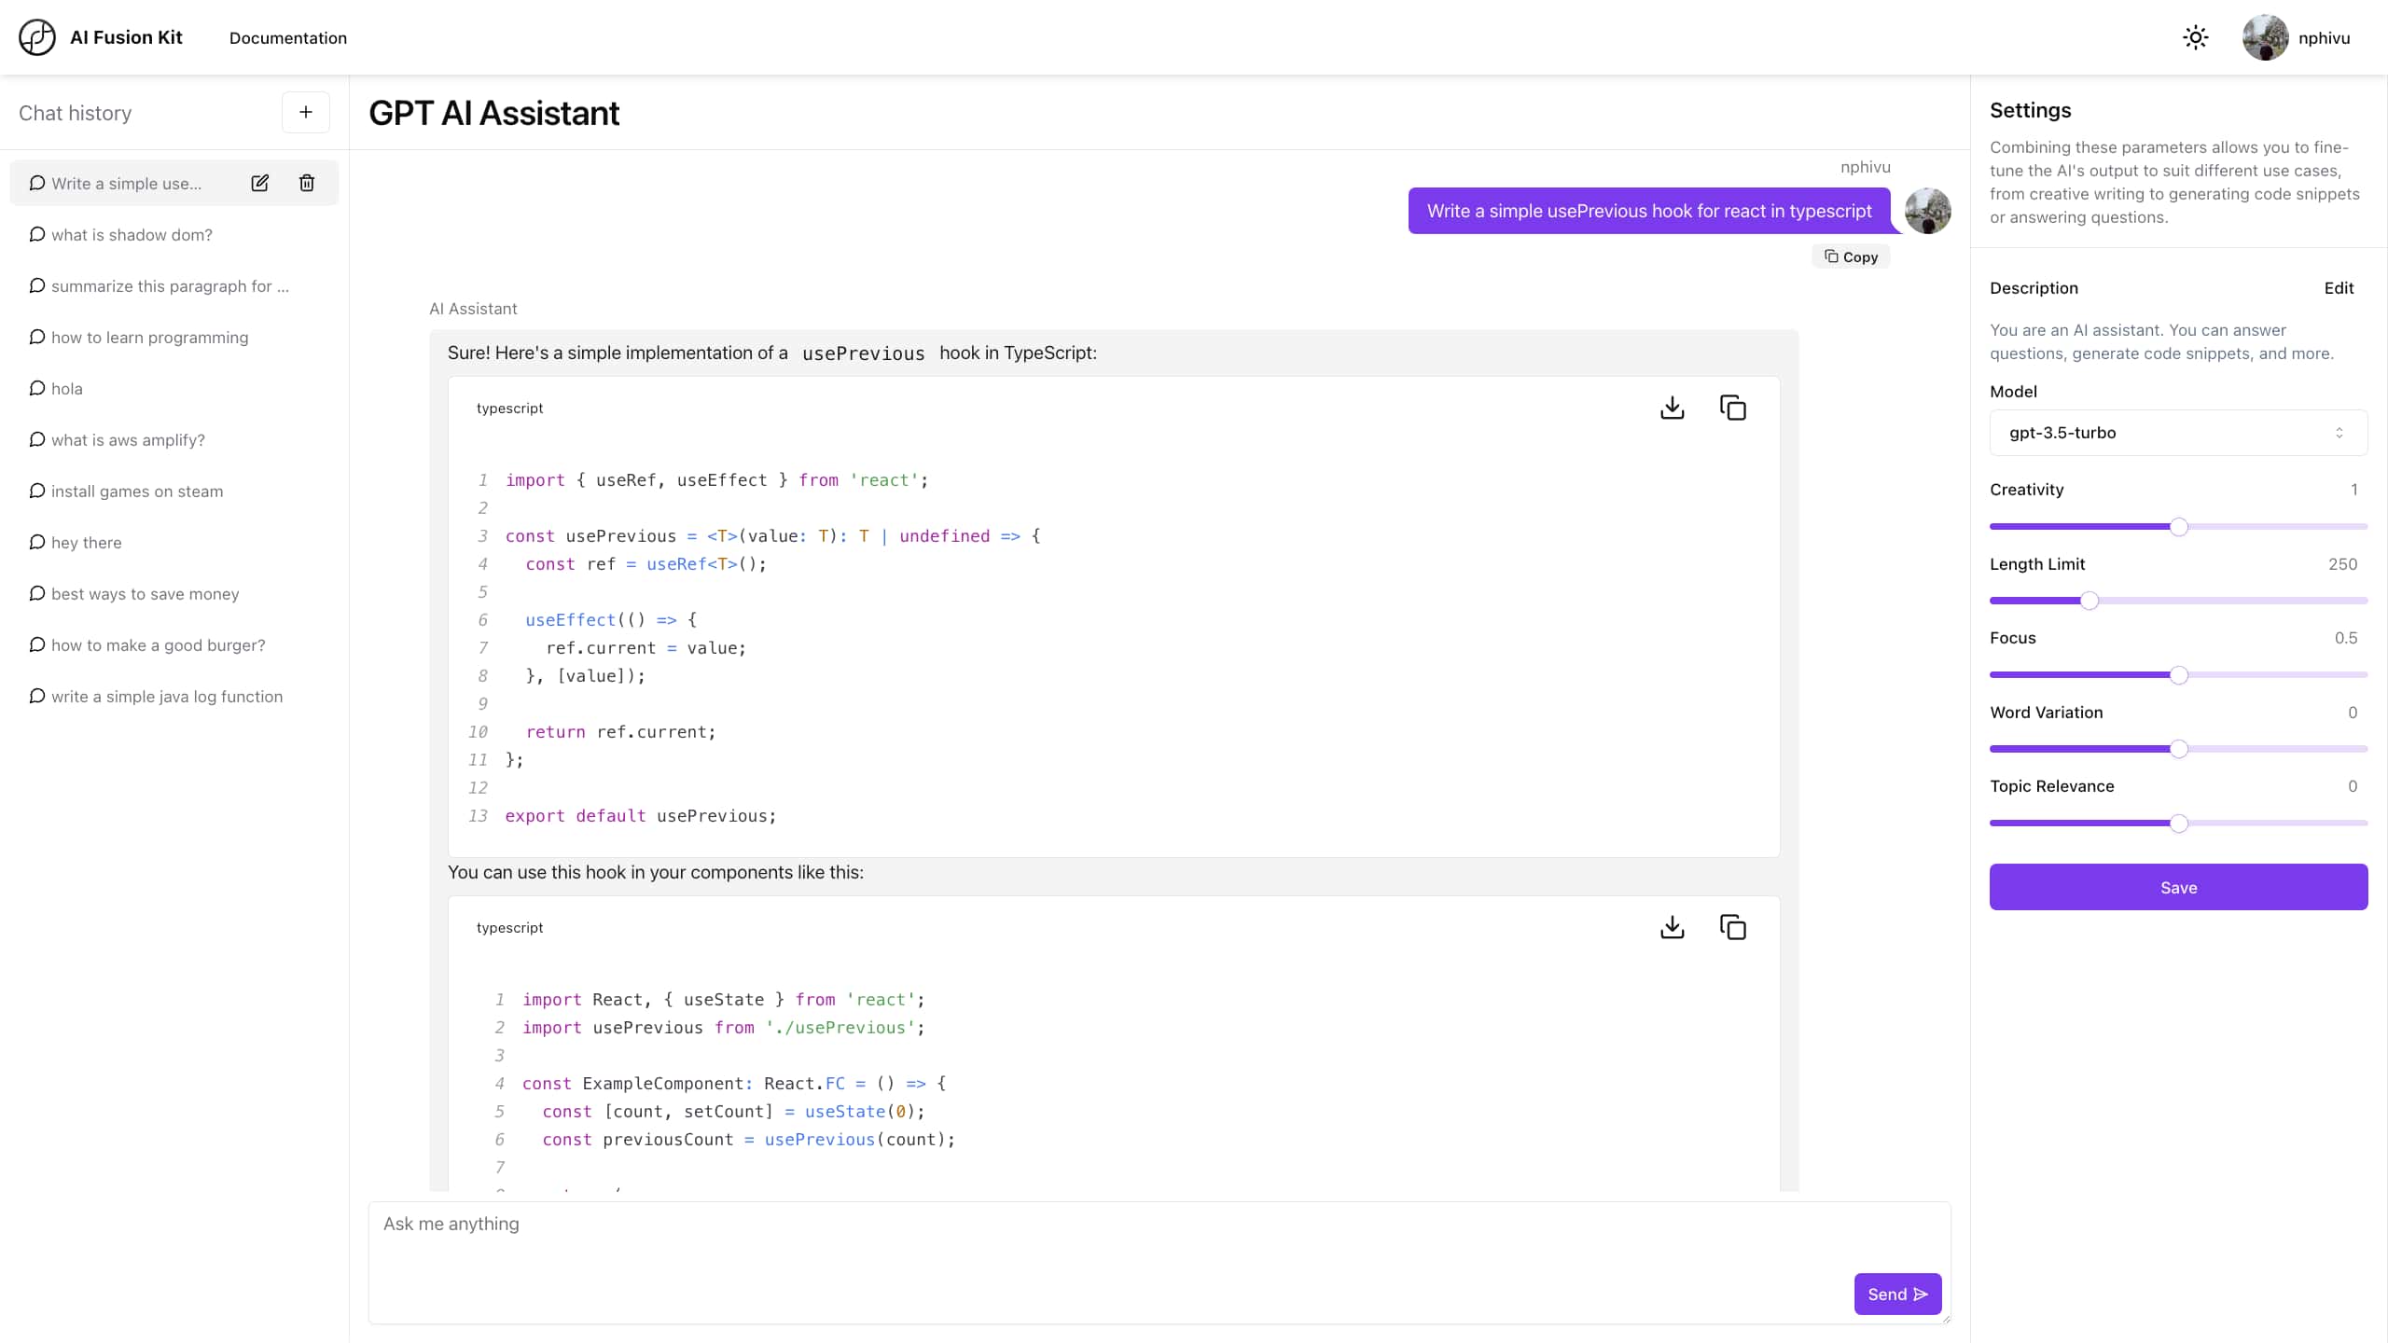Copy the first typescript code block
The image size is (2388, 1343).
click(x=1733, y=408)
